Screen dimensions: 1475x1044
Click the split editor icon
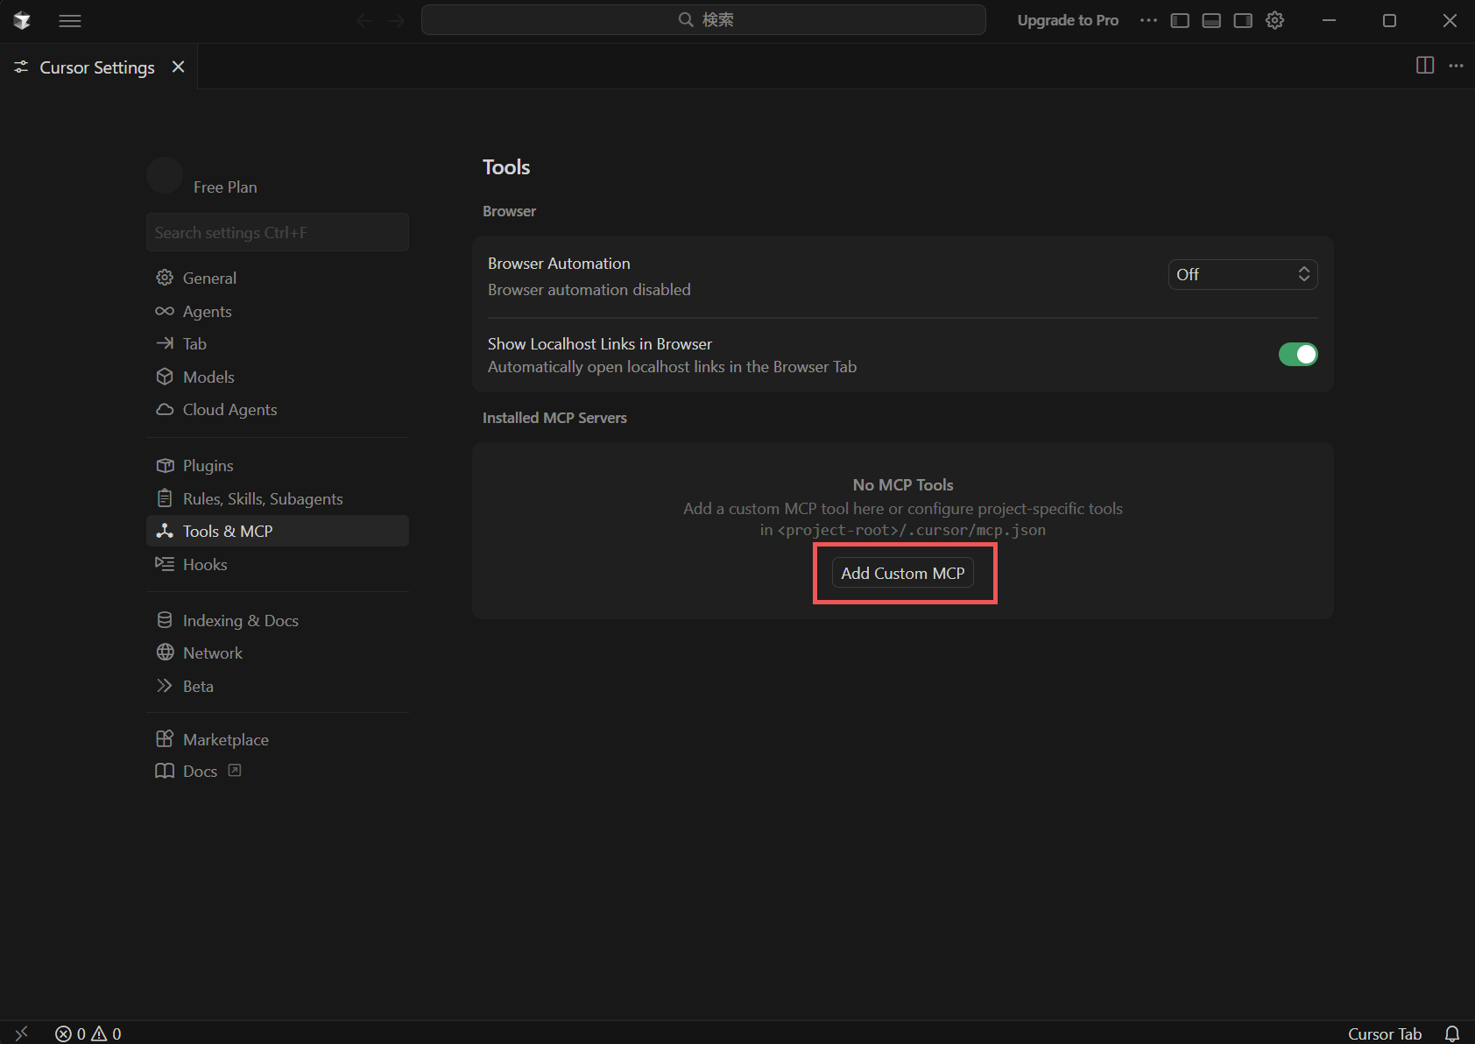[x=1425, y=66]
